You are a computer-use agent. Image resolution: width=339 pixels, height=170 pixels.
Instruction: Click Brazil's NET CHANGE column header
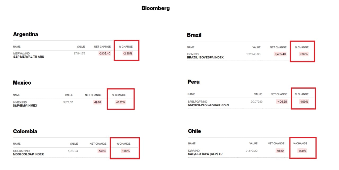point(278,47)
